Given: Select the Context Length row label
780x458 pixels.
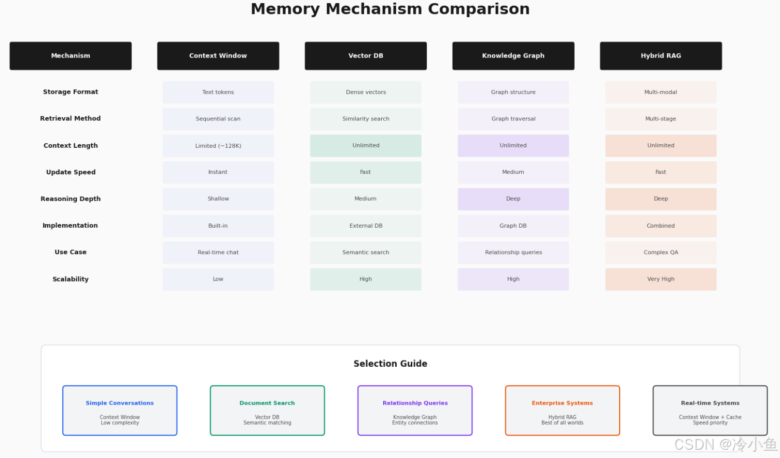Looking at the screenshot, I should [71, 145].
